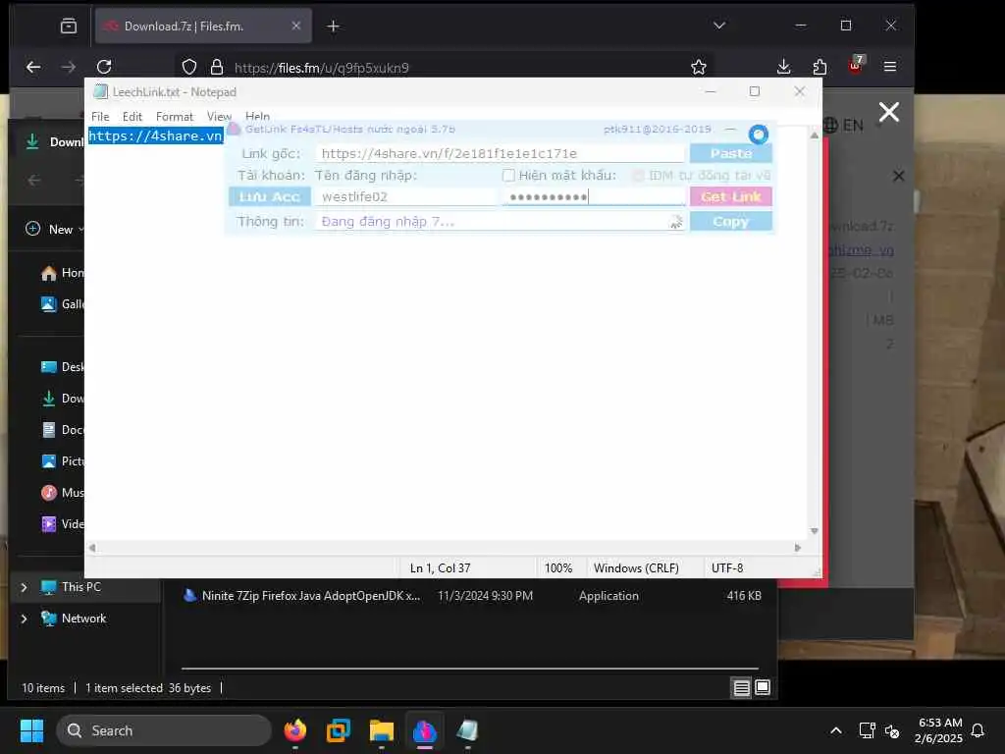Screen dimensions: 1005x754
Task: Focus the Link gốc URL field
Action: (x=500, y=153)
